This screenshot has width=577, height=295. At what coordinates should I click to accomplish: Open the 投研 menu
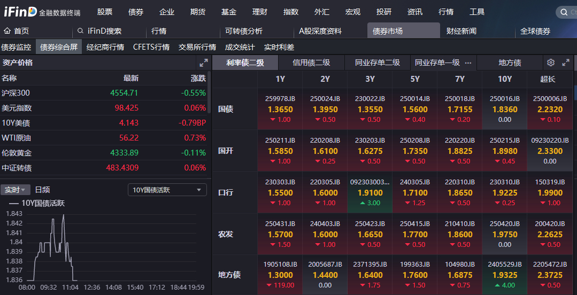coord(384,12)
